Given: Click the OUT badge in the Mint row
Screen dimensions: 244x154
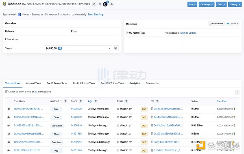Looking at the screenshot, I should [144, 109].
